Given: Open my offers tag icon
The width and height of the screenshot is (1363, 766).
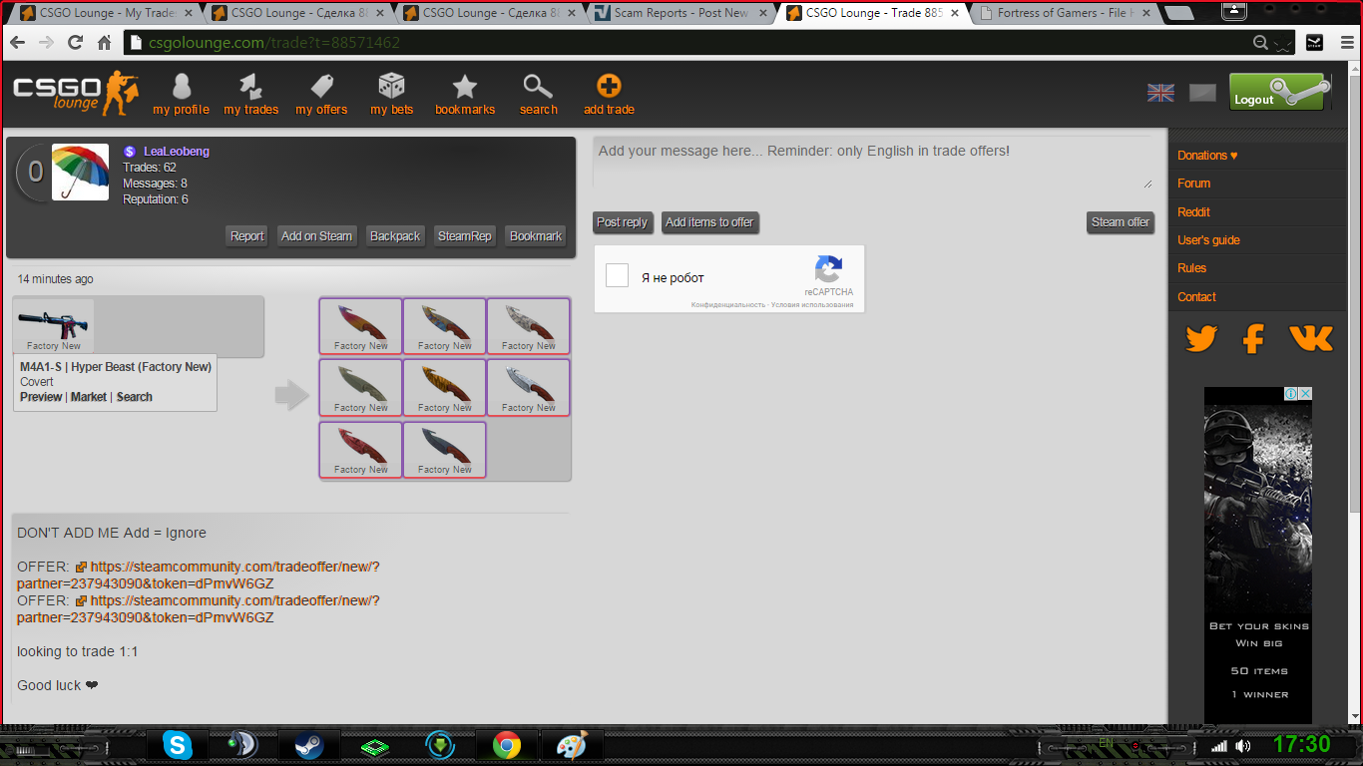Looking at the screenshot, I should [x=321, y=87].
